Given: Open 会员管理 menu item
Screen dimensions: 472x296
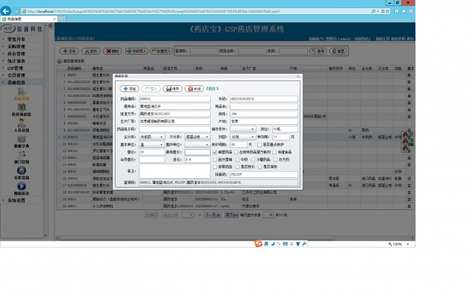Looking at the screenshot, I should coord(16,75).
